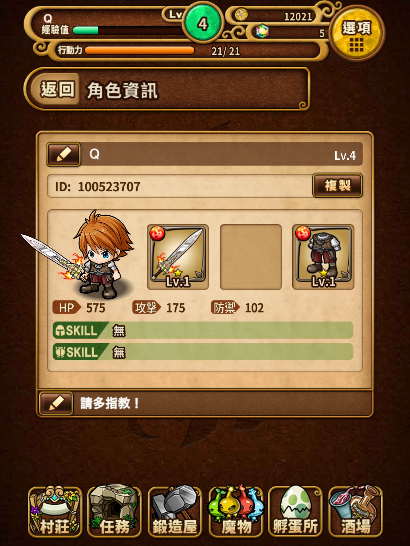The height and width of the screenshot is (546, 410).
Task: Go back using the 返回 button
Action: [57, 89]
